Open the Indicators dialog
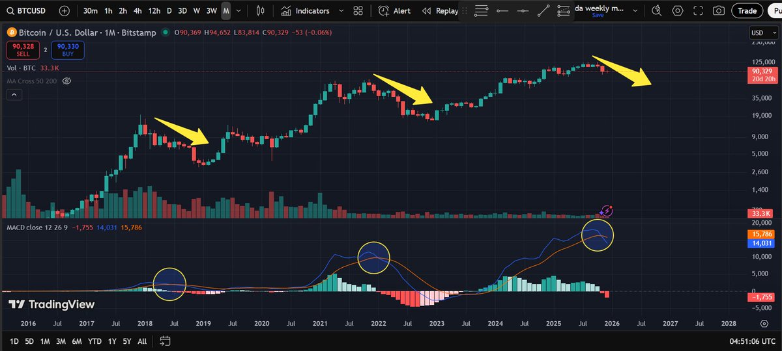 click(306, 11)
